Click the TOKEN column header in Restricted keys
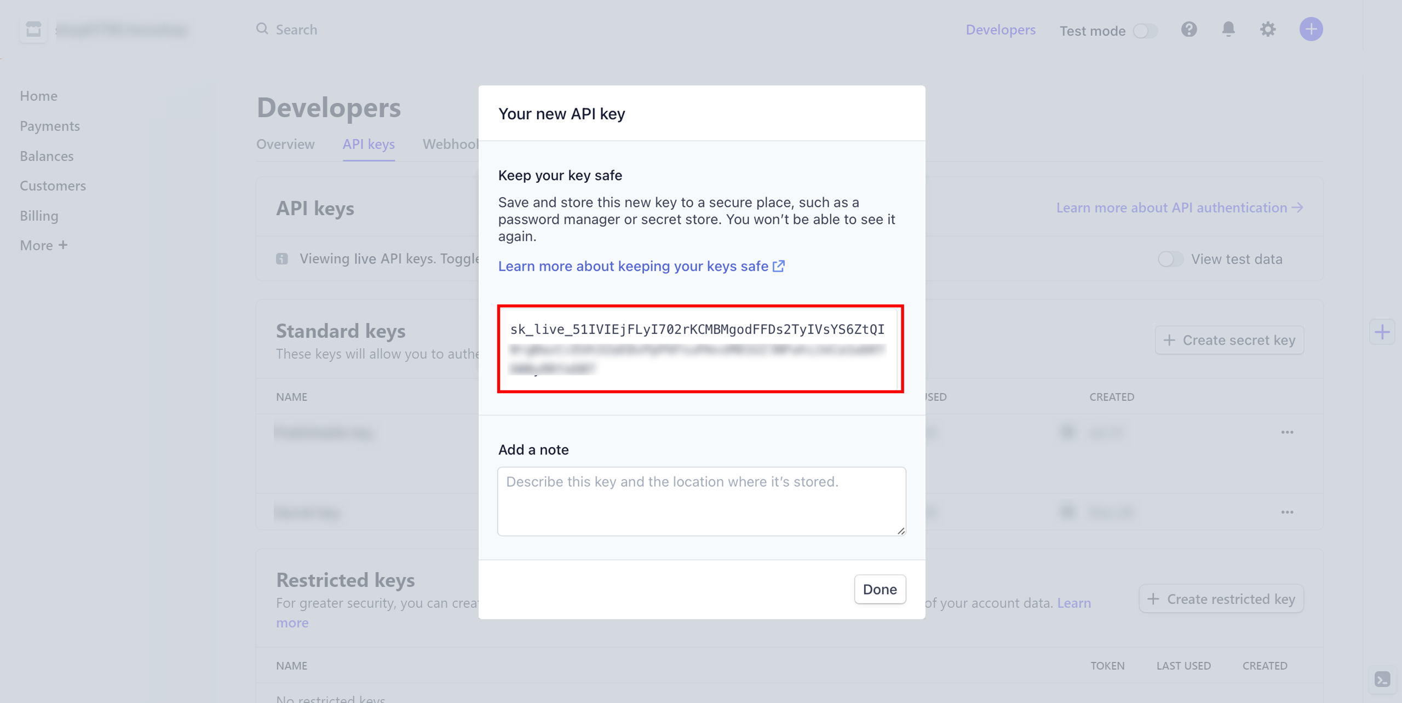Image resolution: width=1402 pixels, height=703 pixels. (1107, 666)
